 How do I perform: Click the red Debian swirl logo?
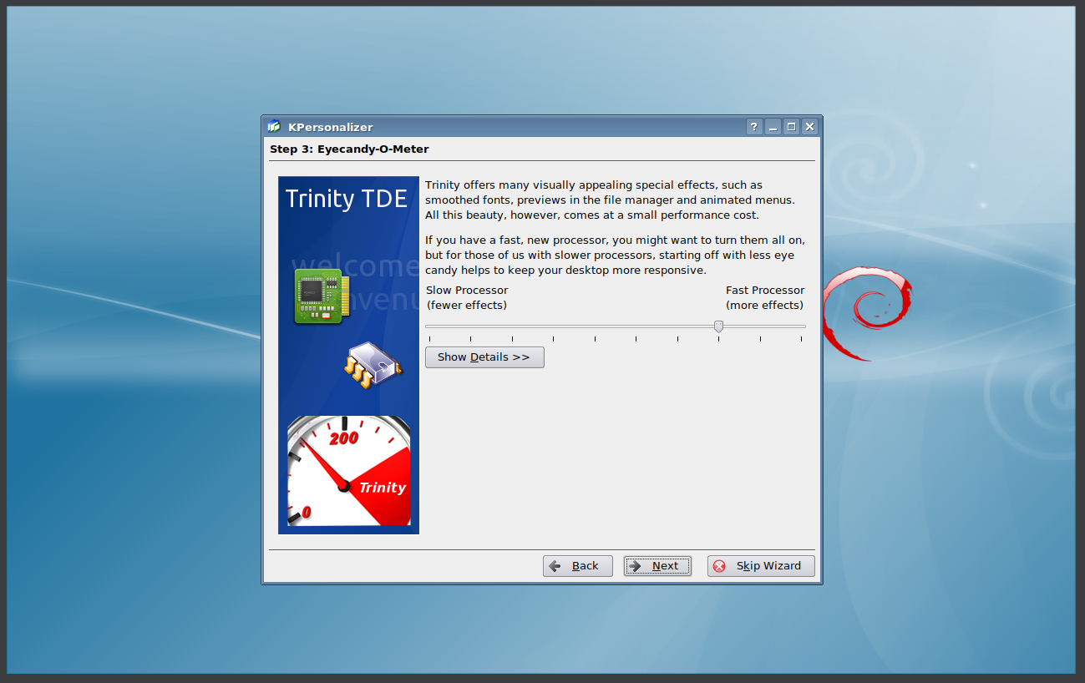(x=865, y=312)
